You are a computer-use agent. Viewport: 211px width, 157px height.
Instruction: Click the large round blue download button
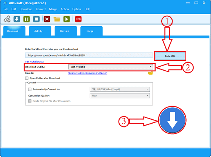[172, 120]
